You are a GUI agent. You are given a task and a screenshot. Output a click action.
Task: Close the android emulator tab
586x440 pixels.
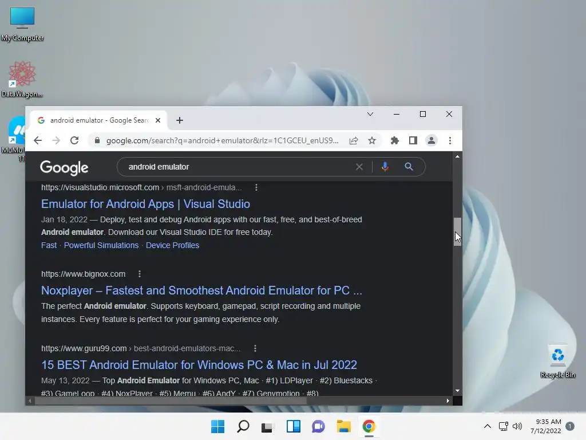[x=158, y=120]
